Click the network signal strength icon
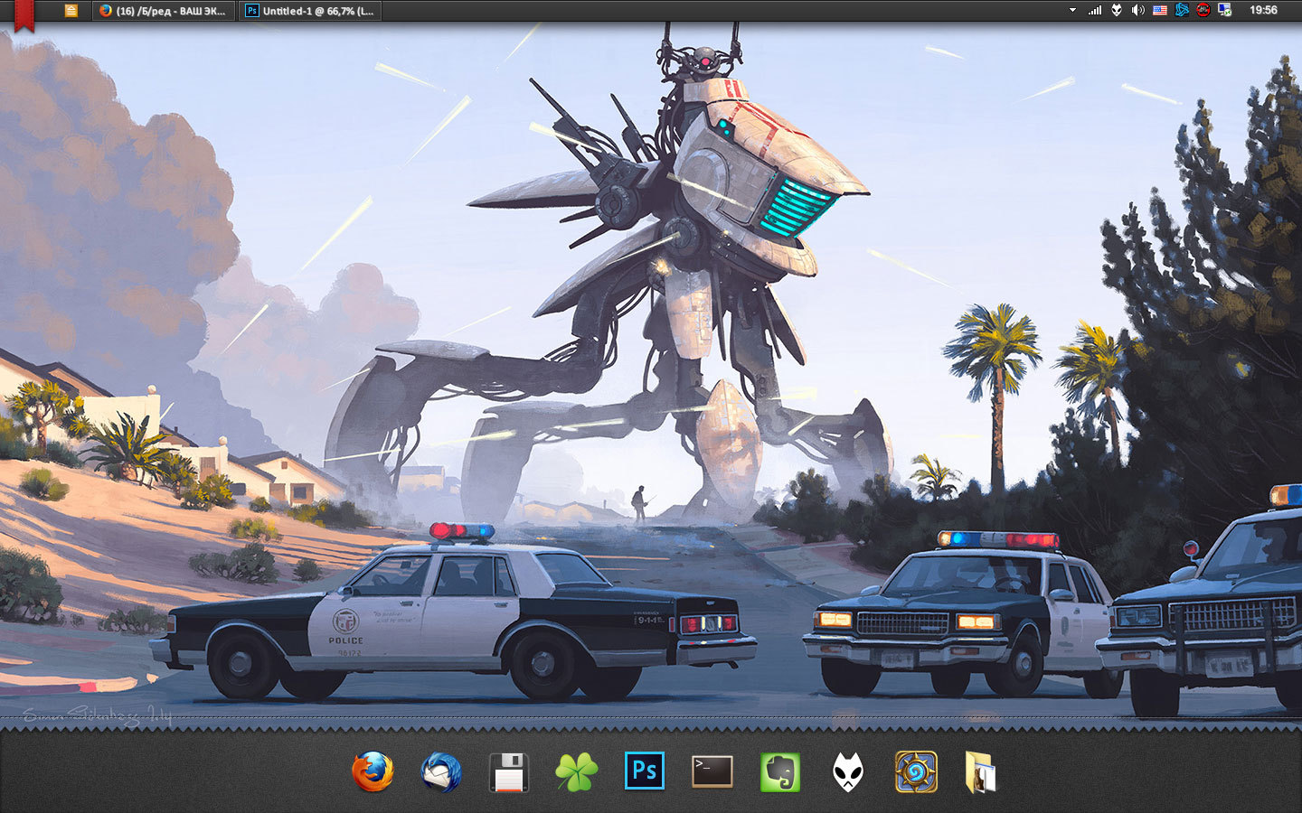This screenshot has width=1302, height=813. (1095, 11)
